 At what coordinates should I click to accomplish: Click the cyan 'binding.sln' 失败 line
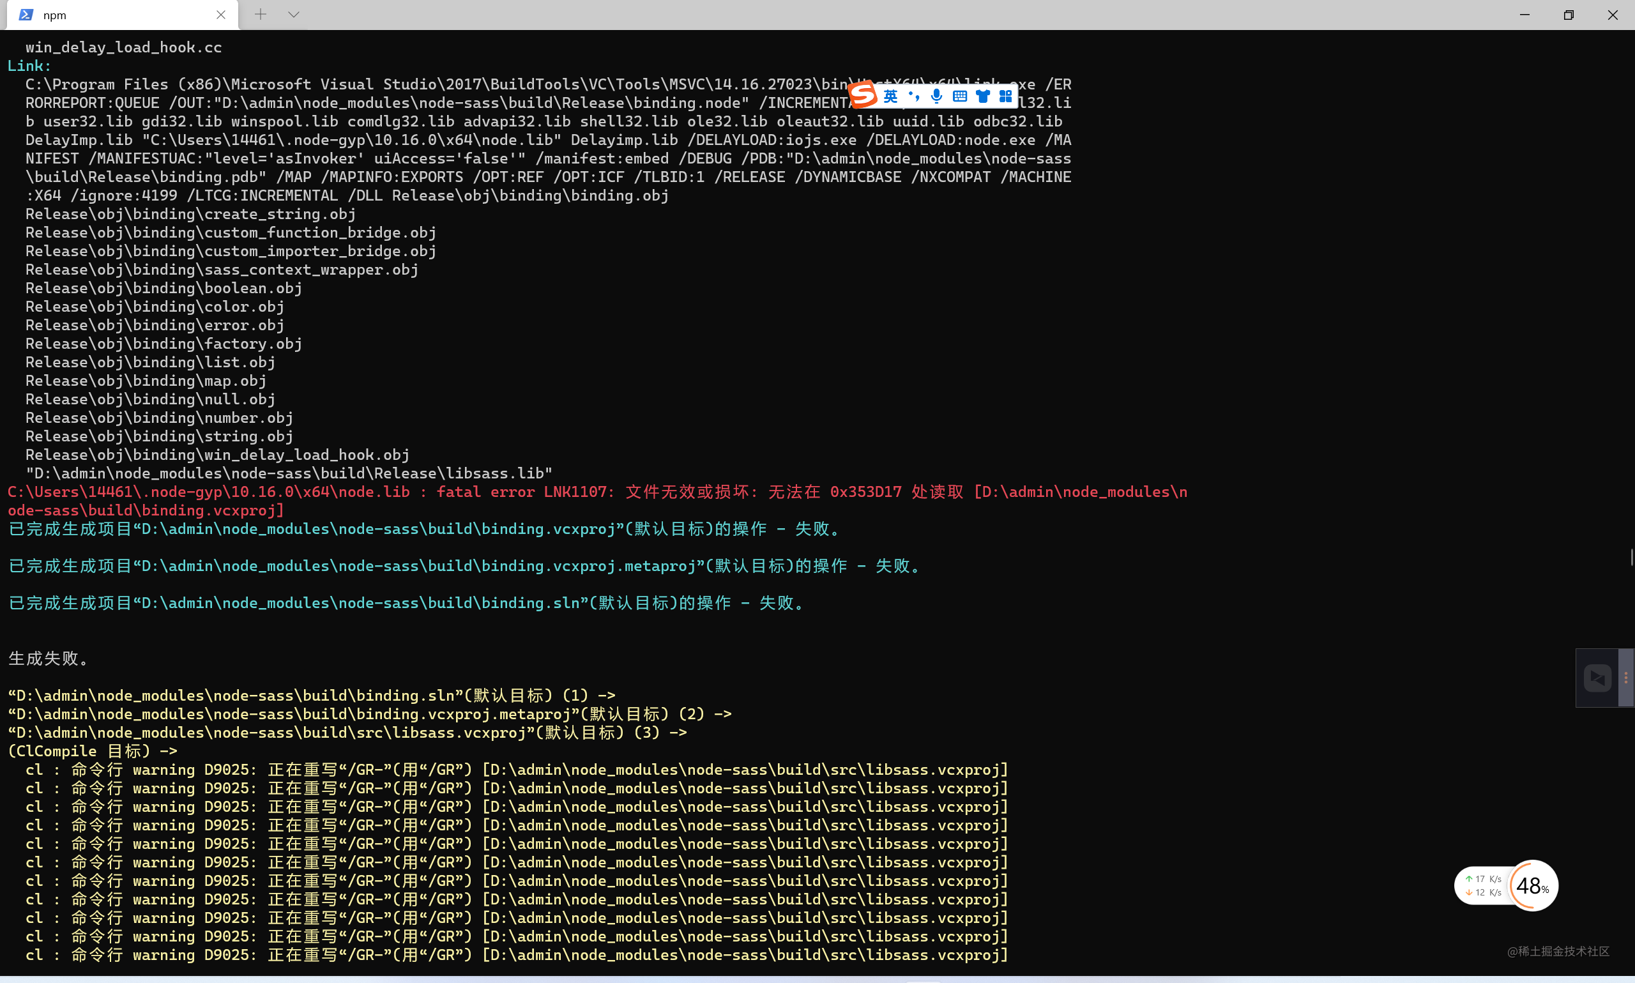(x=407, y=604)
